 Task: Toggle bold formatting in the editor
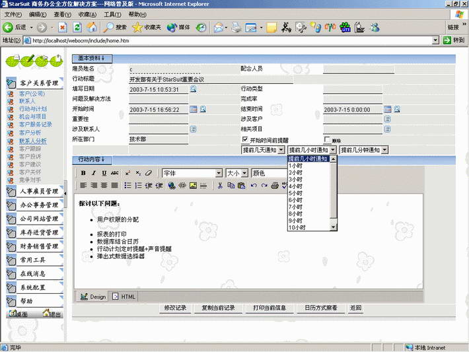click(x=83, y=173)
